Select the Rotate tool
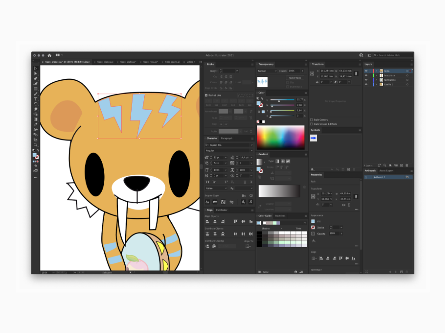Screen dimensions: 445x333 (36, 104)
